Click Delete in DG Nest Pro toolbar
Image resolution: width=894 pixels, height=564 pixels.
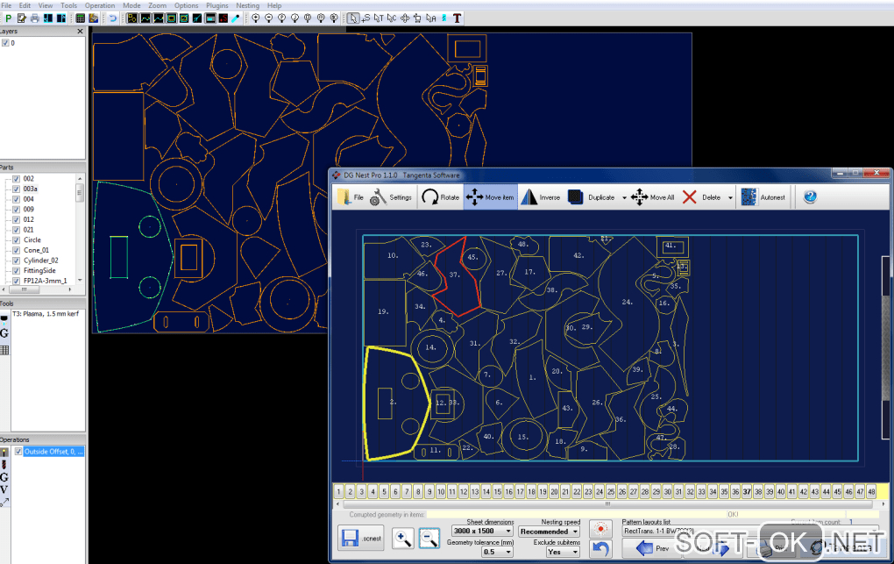point(701,197)
